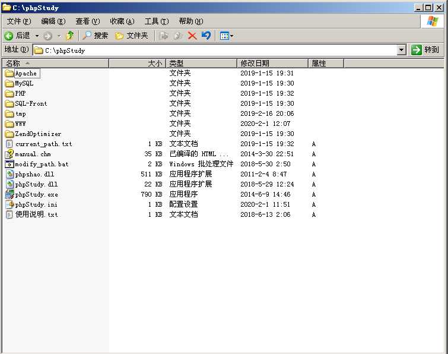Click the red Delete X icon

coord(192,36)
